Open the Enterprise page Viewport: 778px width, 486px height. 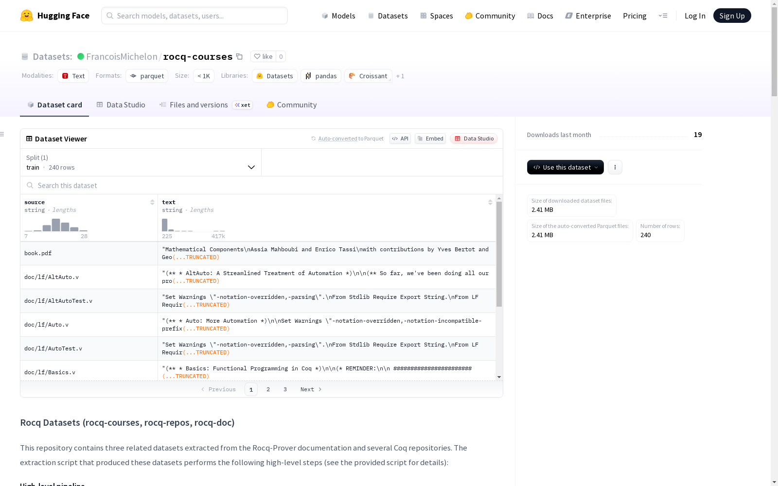pyautogui.click(x=588, y=16)
